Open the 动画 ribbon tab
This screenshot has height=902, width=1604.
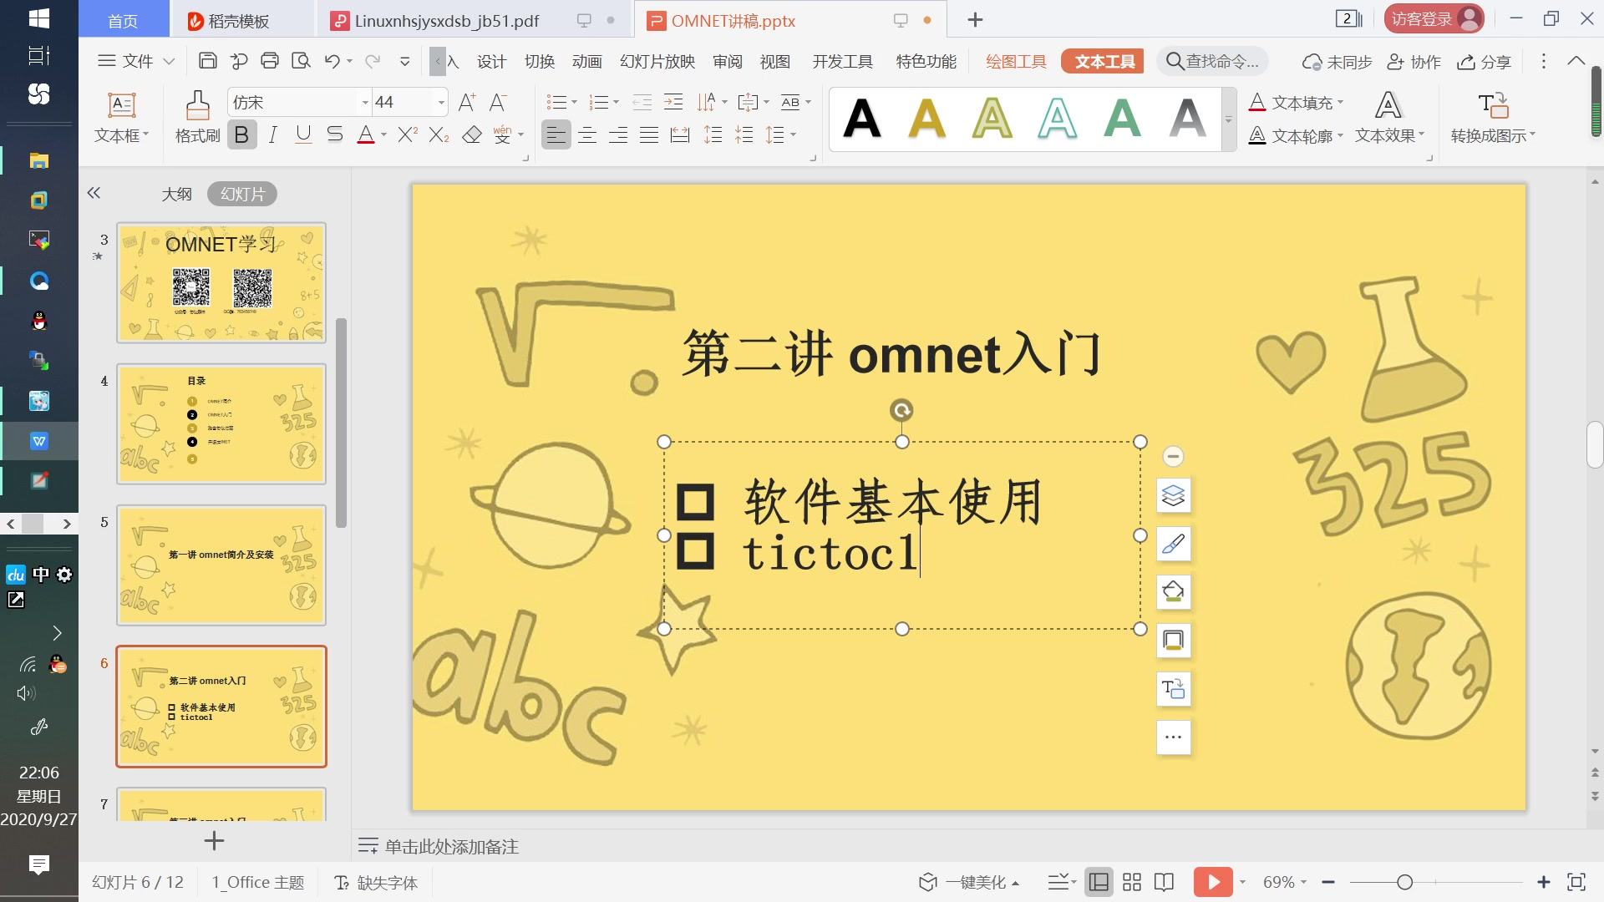point(587,62)
